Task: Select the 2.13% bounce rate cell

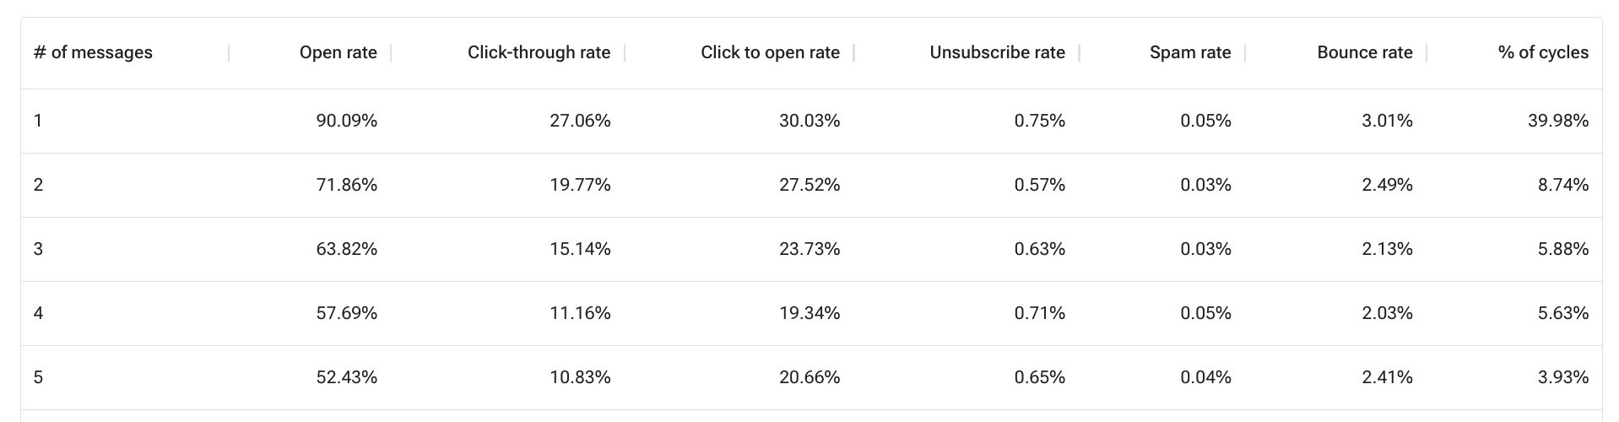Action: coord(1387,249)
